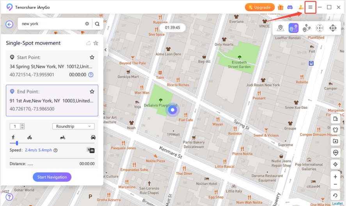Collapse the side panel with arrow
346x206 pixels.
click(x=105, y=50)
